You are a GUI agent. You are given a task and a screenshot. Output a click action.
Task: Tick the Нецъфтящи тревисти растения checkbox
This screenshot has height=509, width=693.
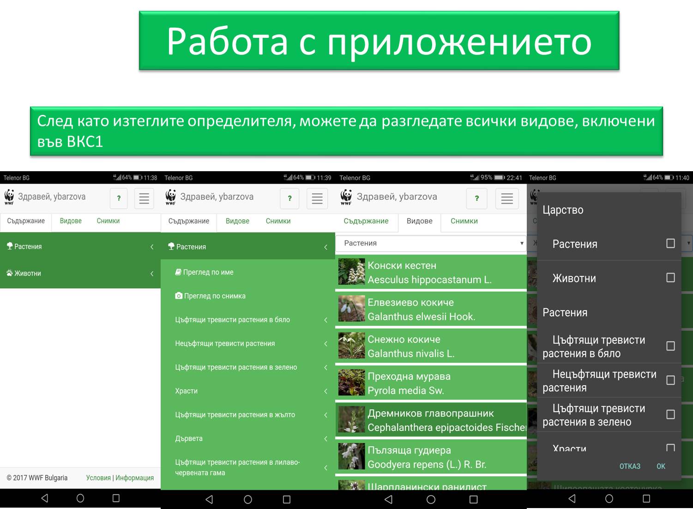(670, 380)
